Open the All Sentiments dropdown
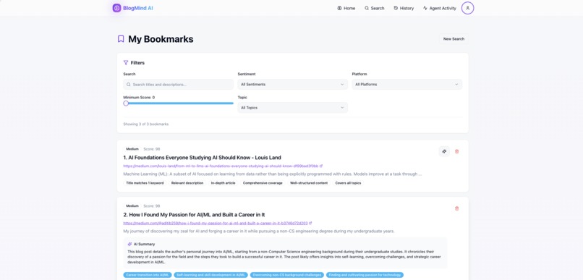The height and width of the screenshot is (280, 583). pos(293,85)
